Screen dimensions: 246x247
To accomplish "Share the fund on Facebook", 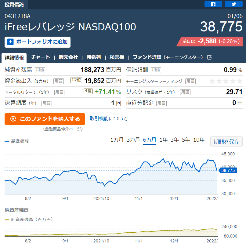I will click(x=213, y=4).
